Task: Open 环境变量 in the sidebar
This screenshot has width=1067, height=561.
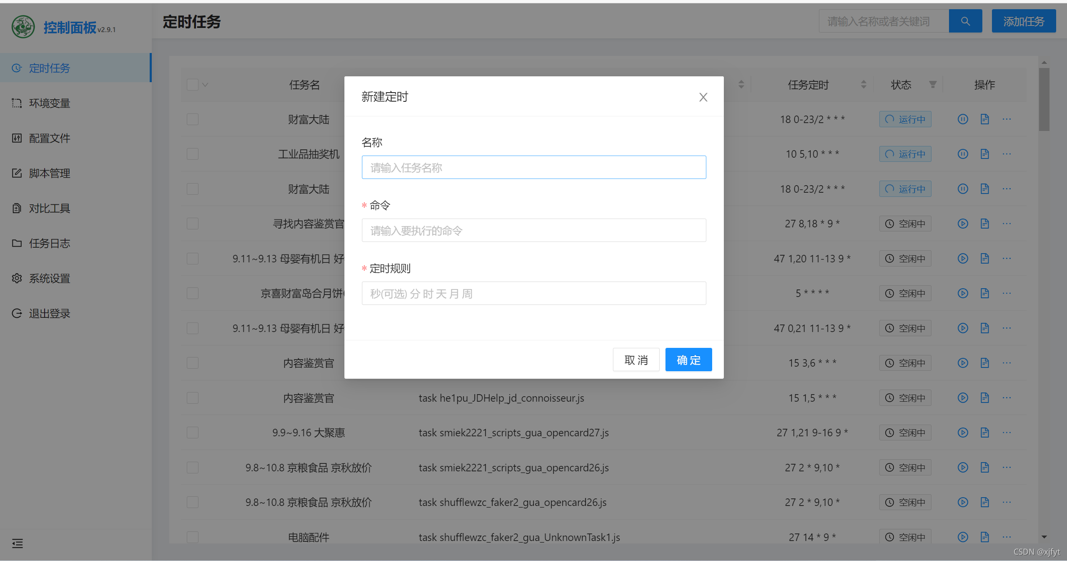Action: 75,103
